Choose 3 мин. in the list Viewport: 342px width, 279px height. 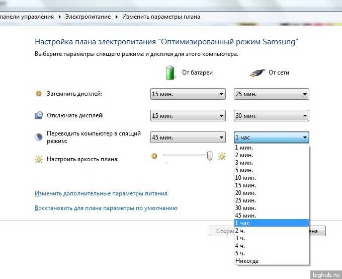(272, 163)
